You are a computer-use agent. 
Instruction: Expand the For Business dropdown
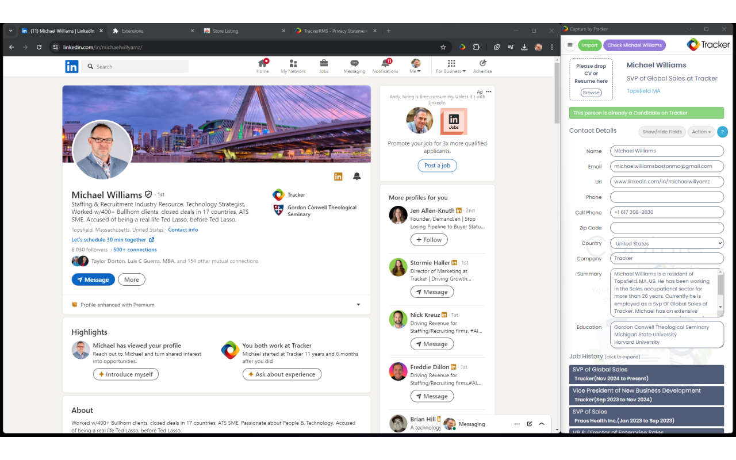pyautogui.click(x=451, y=66)
